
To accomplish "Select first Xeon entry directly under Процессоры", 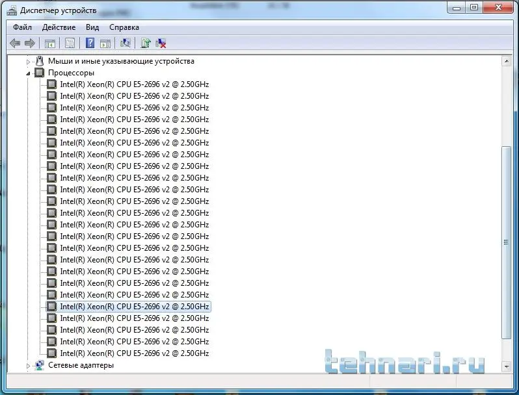I will tap(135, 84).
